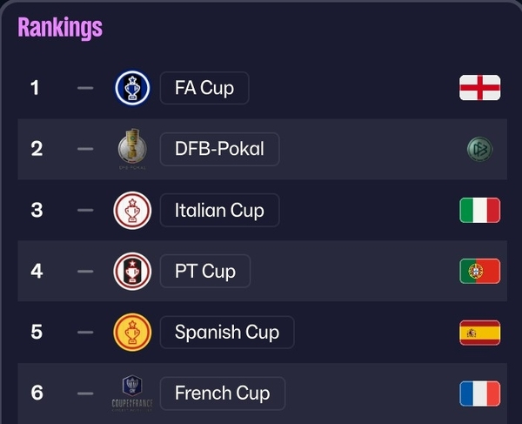
Task: Select the Italian Cup label button
Action: coord(219,210)
